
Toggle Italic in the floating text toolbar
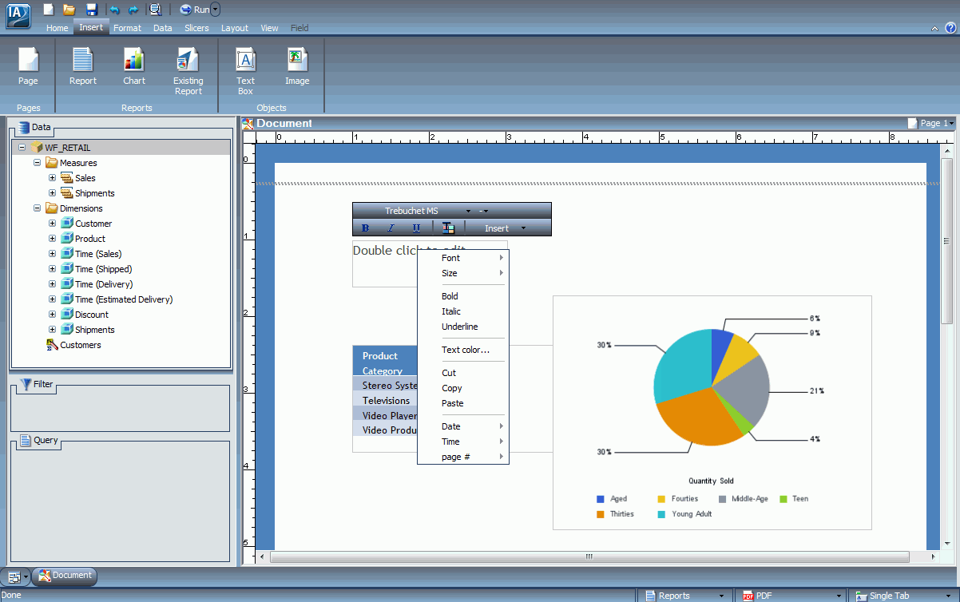pyautogui.click(x=391, y=228)
